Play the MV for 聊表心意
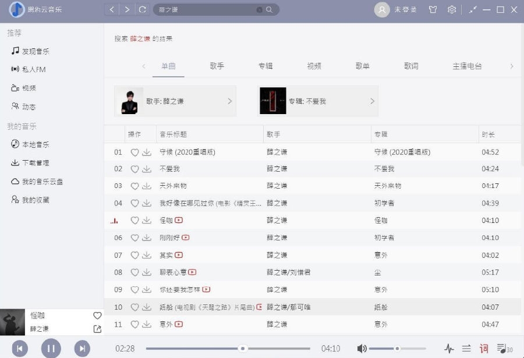This screenshot has height=358, width=524. point(192,272)
